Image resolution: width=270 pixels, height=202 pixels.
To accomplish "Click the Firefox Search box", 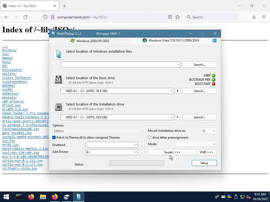I will tap(211, 17).
